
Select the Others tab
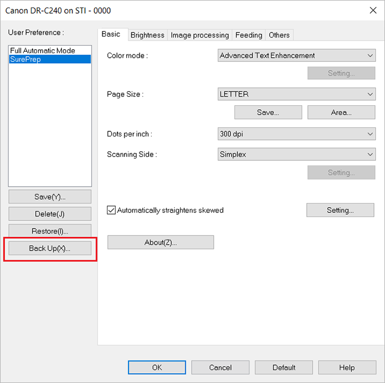tap(279, 35)
